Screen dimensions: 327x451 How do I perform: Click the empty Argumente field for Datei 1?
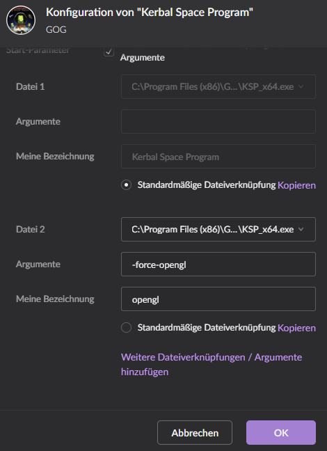(x=218, y=121)
